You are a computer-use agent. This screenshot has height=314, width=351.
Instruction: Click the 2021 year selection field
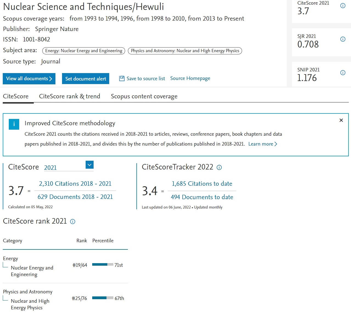coord(64,168)
